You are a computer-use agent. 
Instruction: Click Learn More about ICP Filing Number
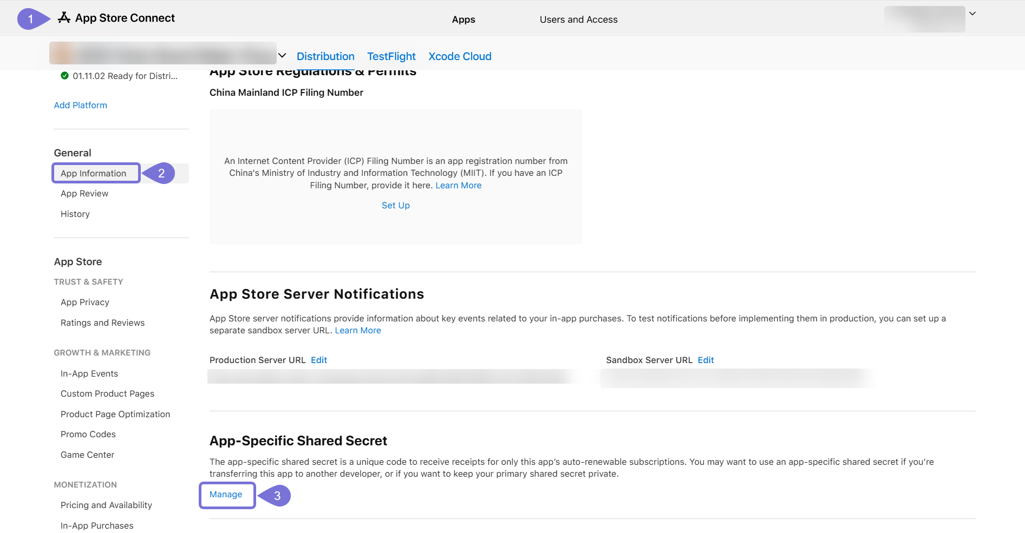pyautogui.click(x=458, y=185)
